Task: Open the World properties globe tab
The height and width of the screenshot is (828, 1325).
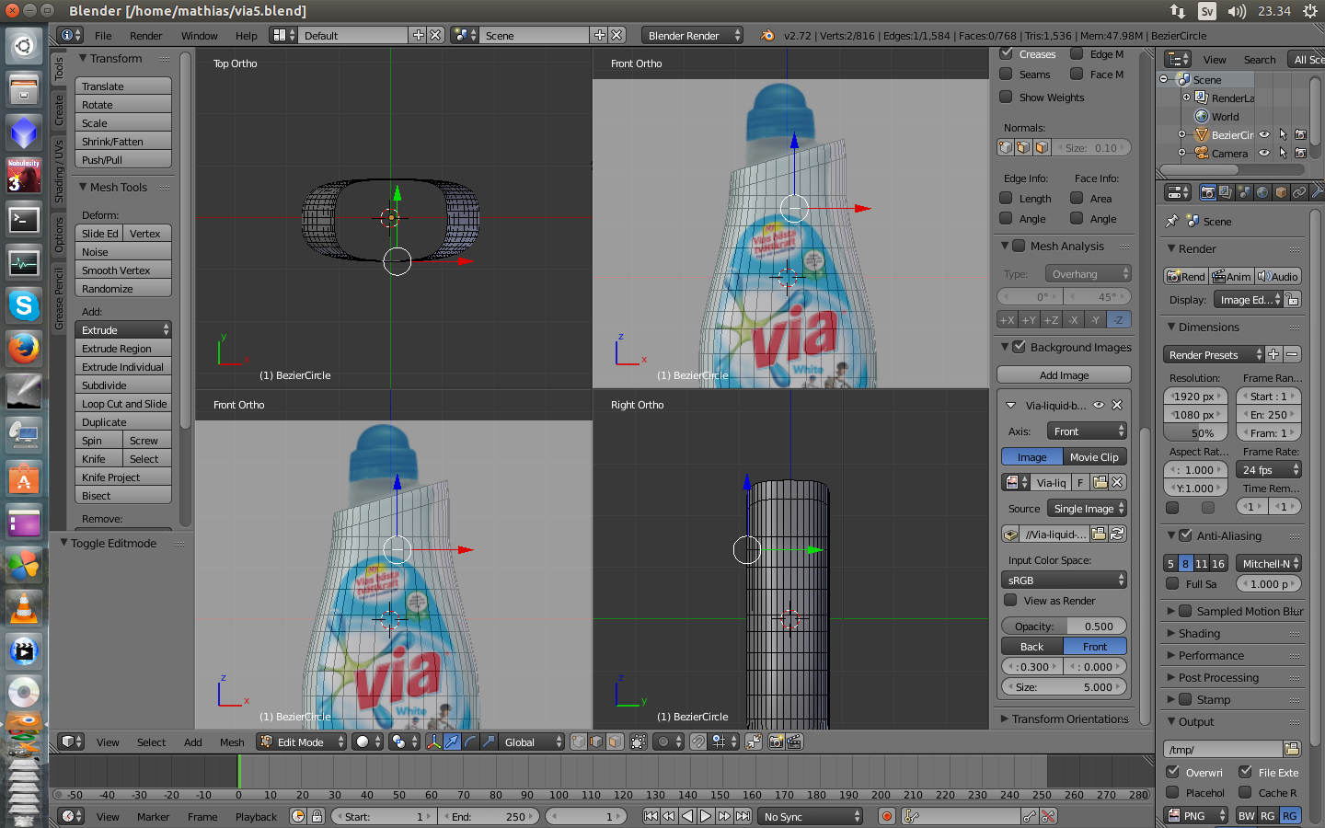Action: point(1262,192)
